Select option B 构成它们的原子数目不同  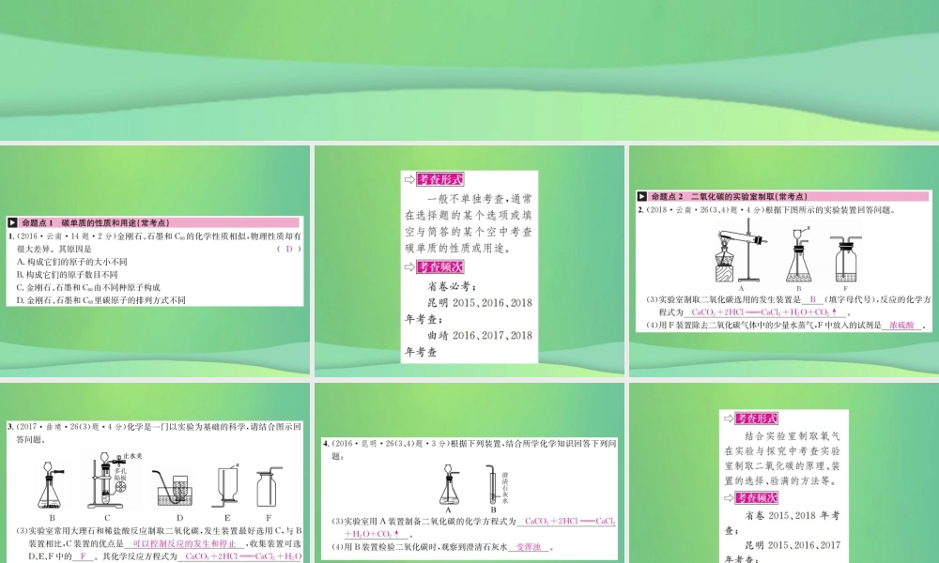click(67, 275)
